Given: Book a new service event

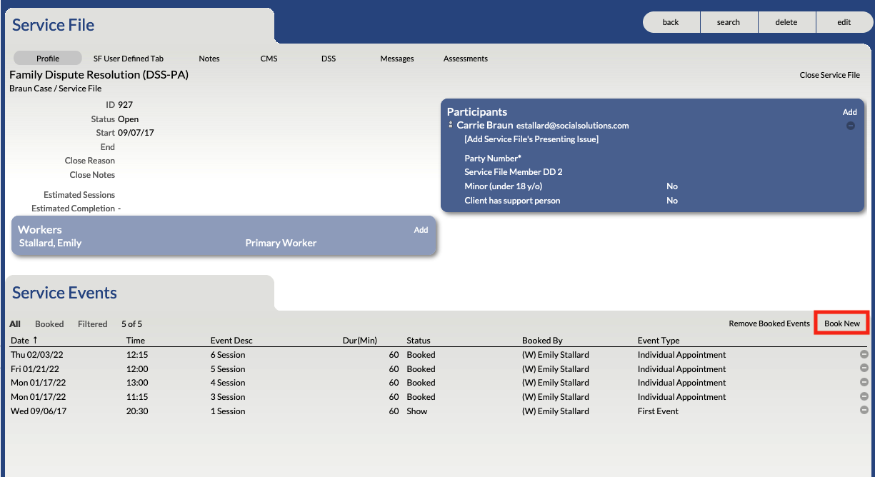Looking at the screenshot, I should tap(842, 323).
